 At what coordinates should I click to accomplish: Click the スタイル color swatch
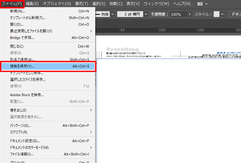click(x=217, y=15)
